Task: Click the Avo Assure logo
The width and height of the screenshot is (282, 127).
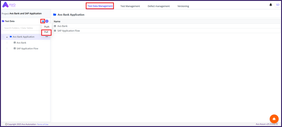Action: tap(9, 5)
